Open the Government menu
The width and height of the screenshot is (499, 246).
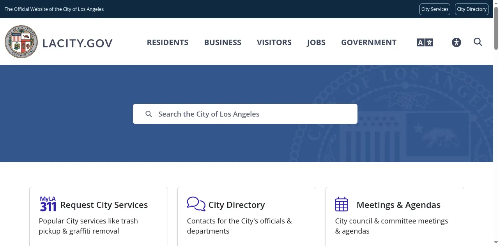(369, 42)
